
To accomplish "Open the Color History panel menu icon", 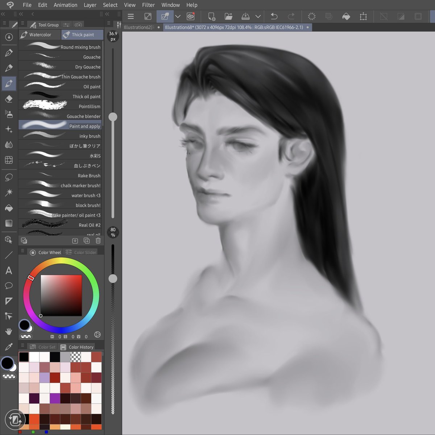I will (x=22, y=345).
